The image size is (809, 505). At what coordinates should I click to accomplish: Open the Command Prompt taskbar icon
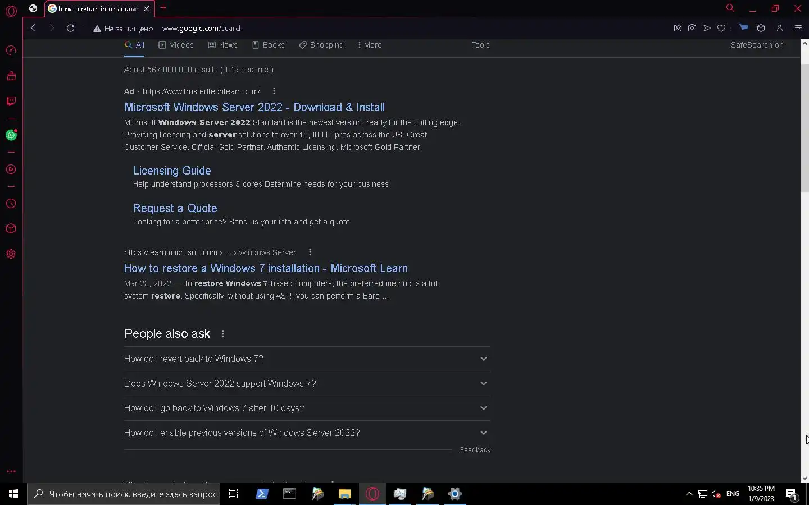coord(289,494)
